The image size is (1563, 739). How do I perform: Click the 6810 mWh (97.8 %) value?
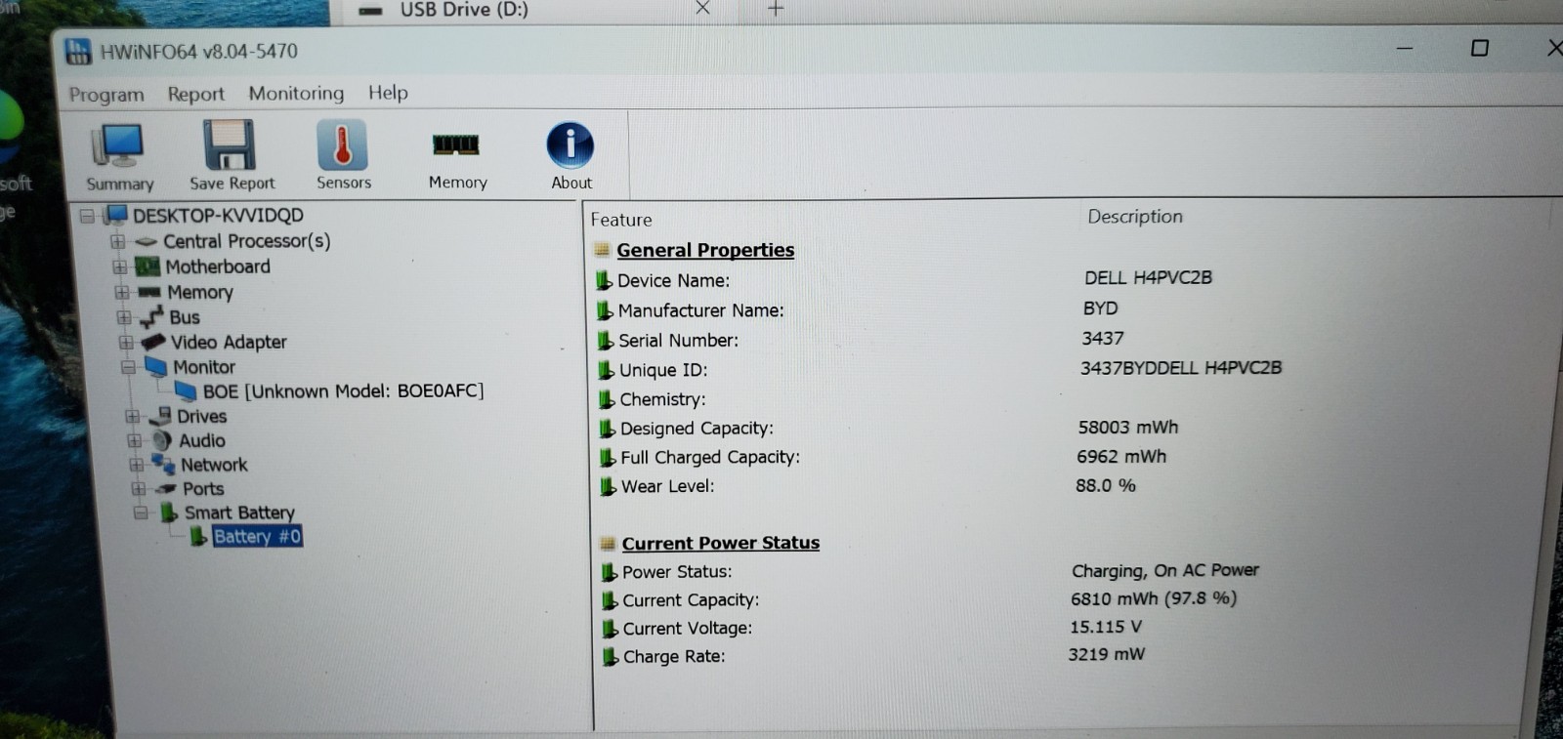coord(1154,598)
